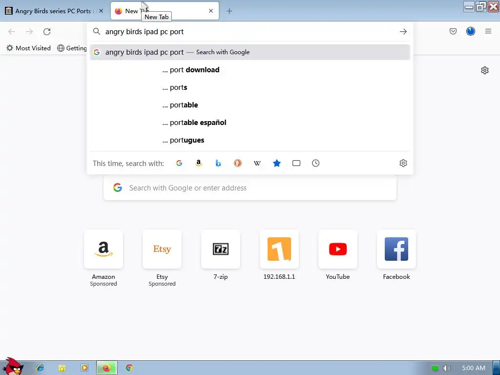Click Firefox taskbar button

107,368
